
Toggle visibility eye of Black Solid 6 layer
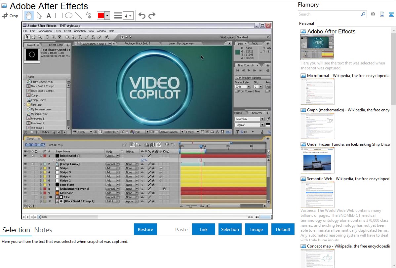[x=25, y=156]
